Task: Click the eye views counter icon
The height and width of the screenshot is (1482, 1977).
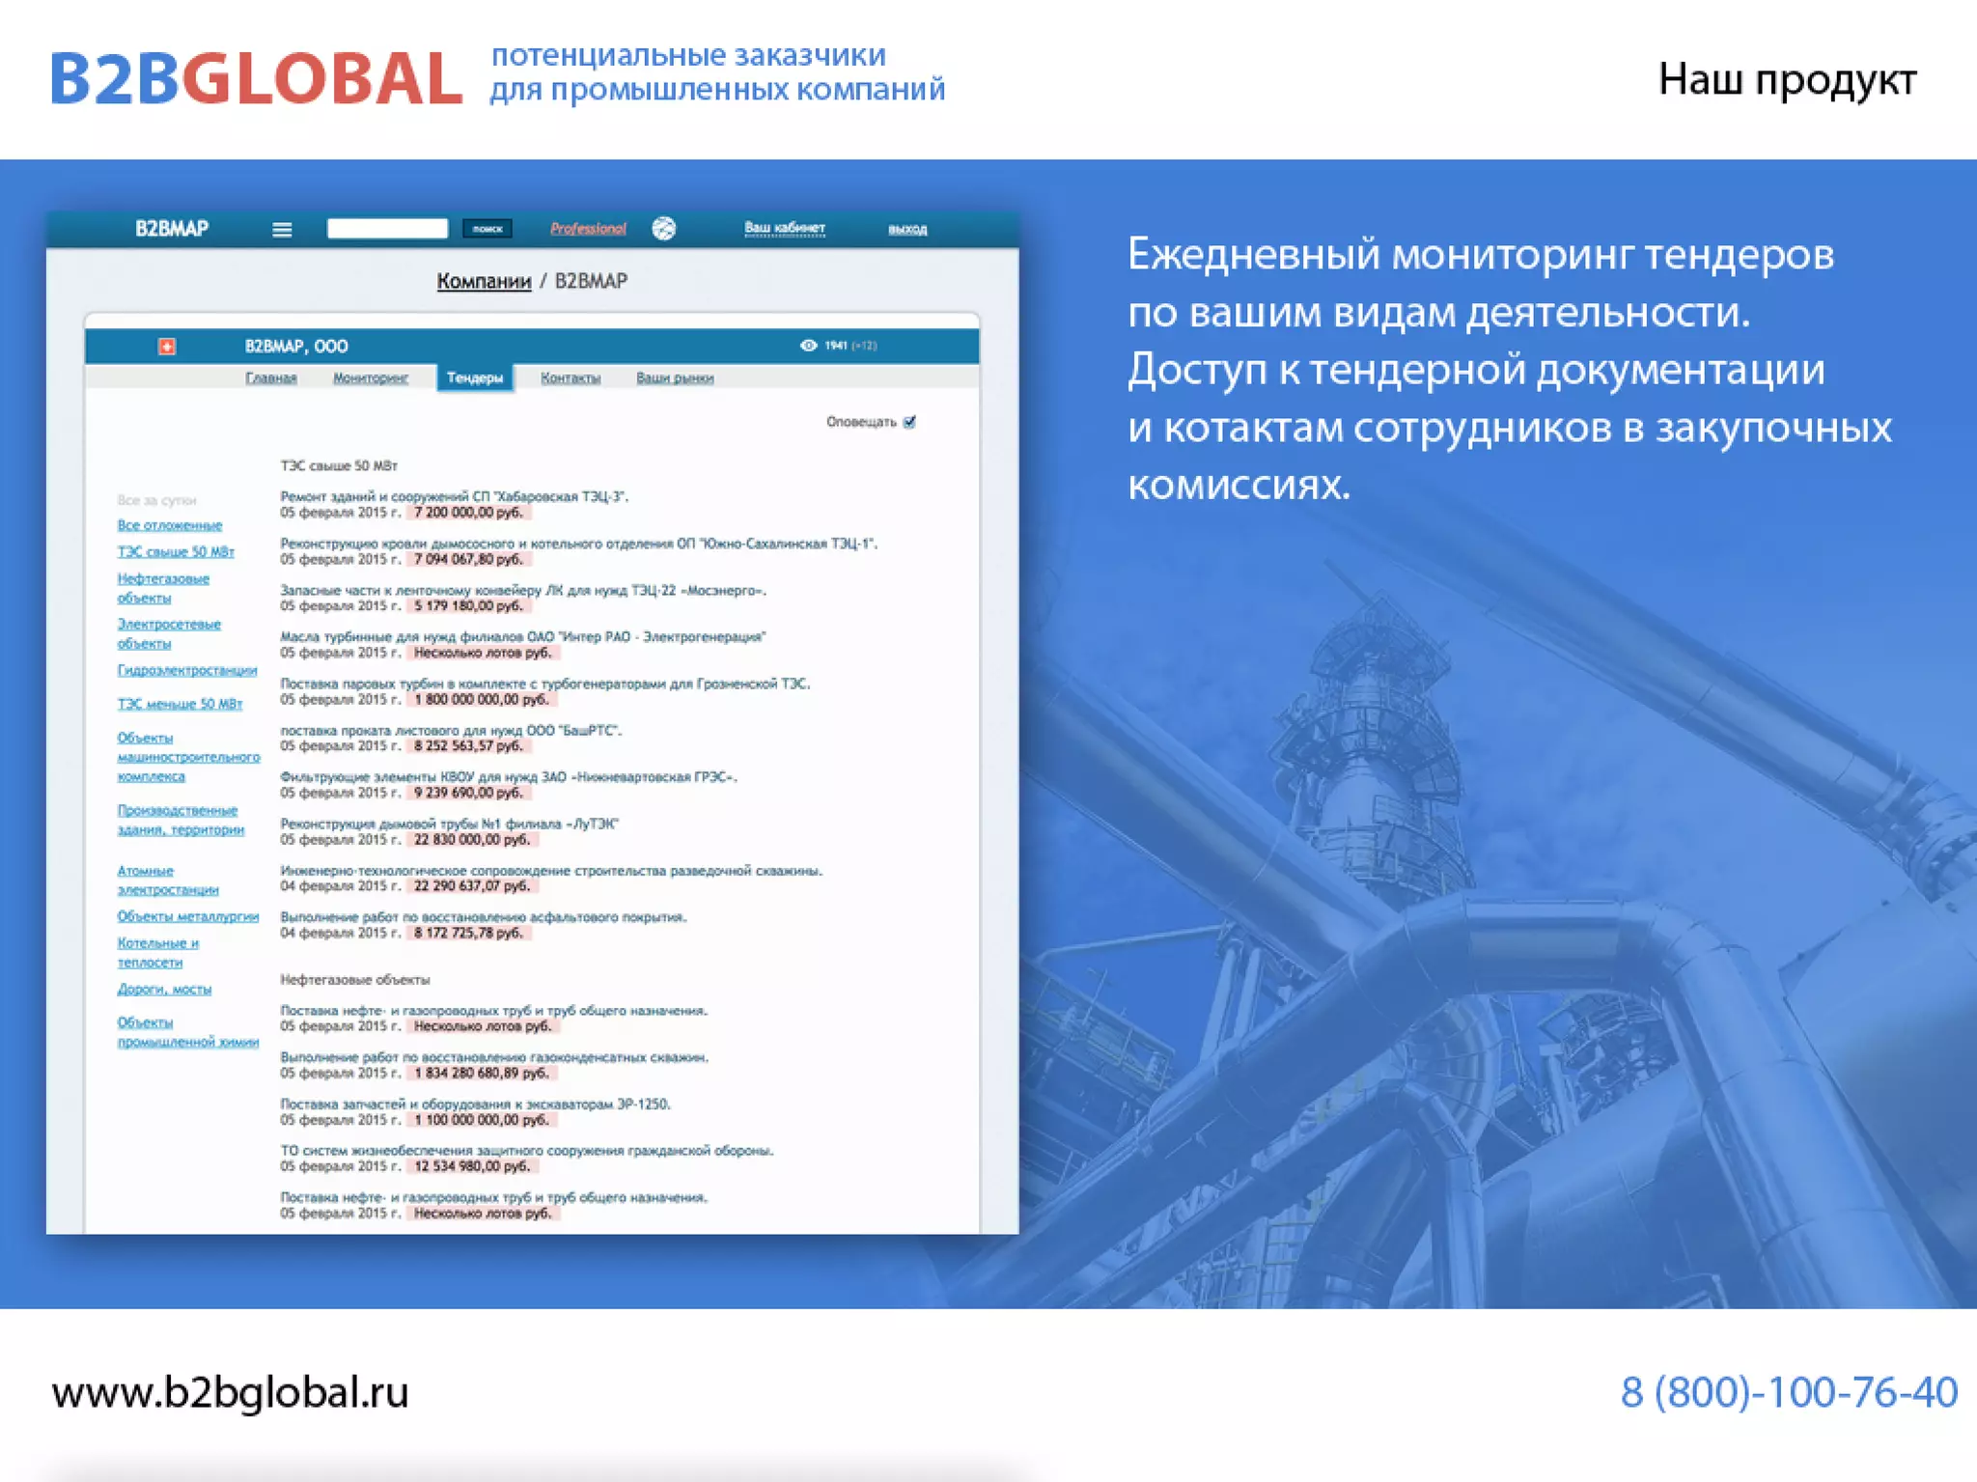Action: click(808, 346)
